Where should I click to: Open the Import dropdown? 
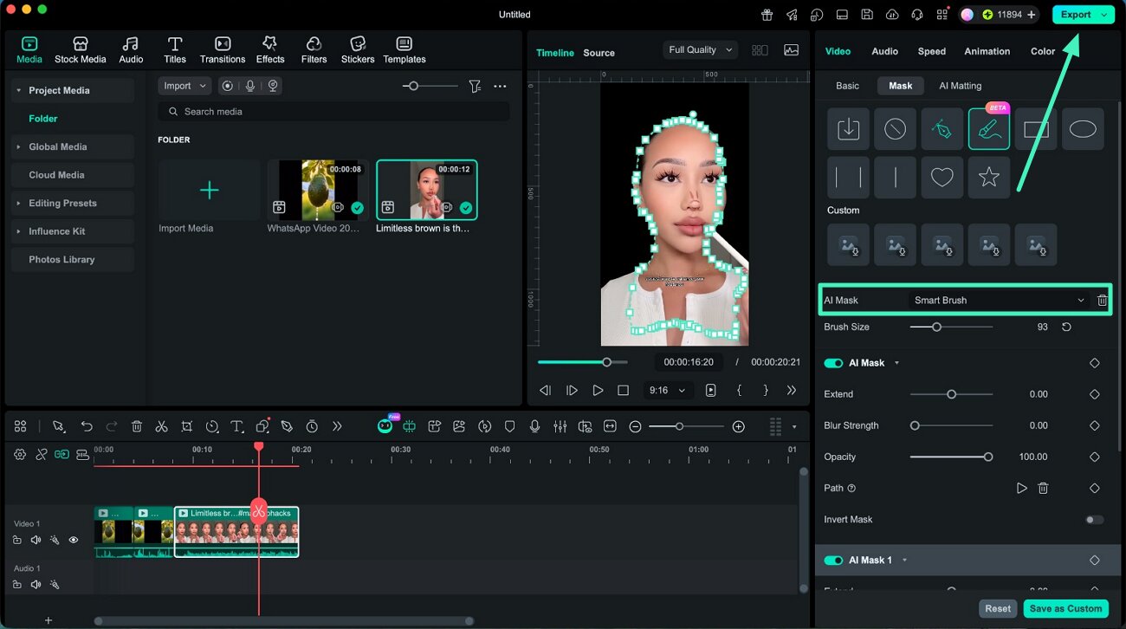tap(184, 86)
